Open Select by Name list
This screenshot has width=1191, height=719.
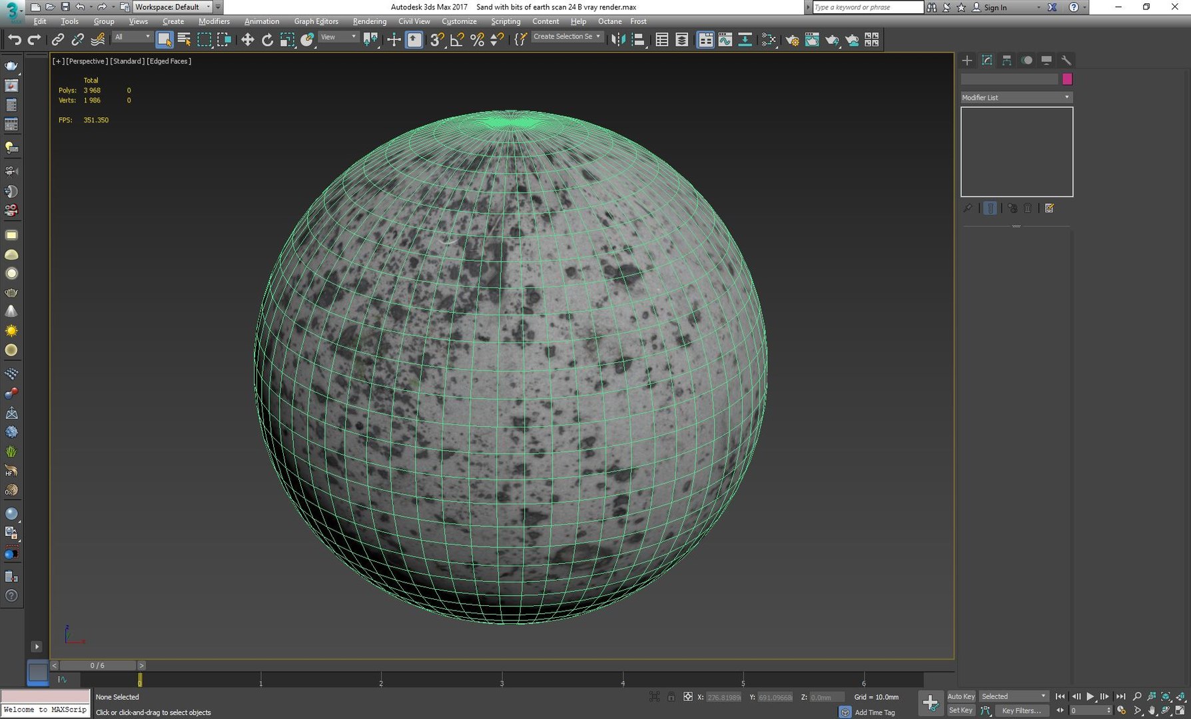click(185, 40)
